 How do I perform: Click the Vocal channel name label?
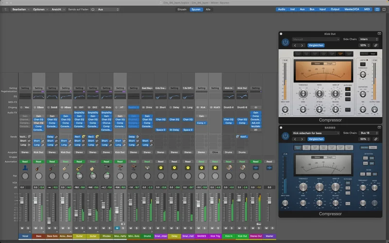click(25, 236)
